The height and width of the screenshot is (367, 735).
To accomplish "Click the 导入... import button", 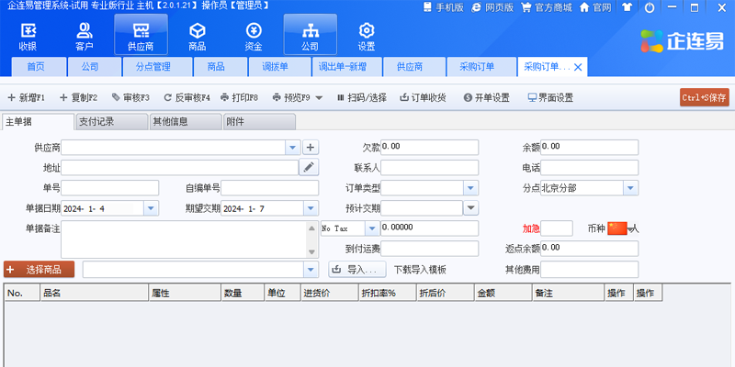I will (357, 270).
